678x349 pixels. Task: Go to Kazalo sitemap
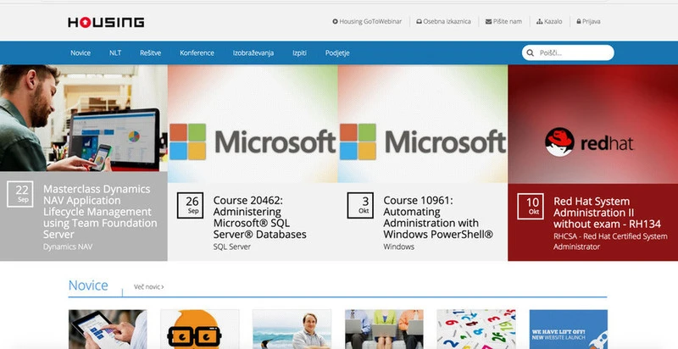pyautogui.click(x=551, y=21)
